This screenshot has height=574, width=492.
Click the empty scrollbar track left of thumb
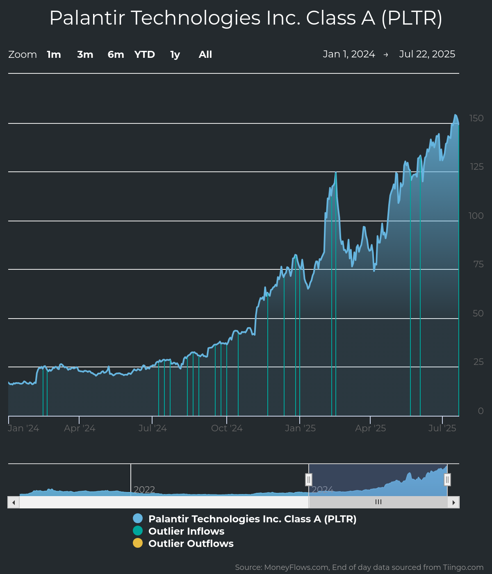[164, 502]
